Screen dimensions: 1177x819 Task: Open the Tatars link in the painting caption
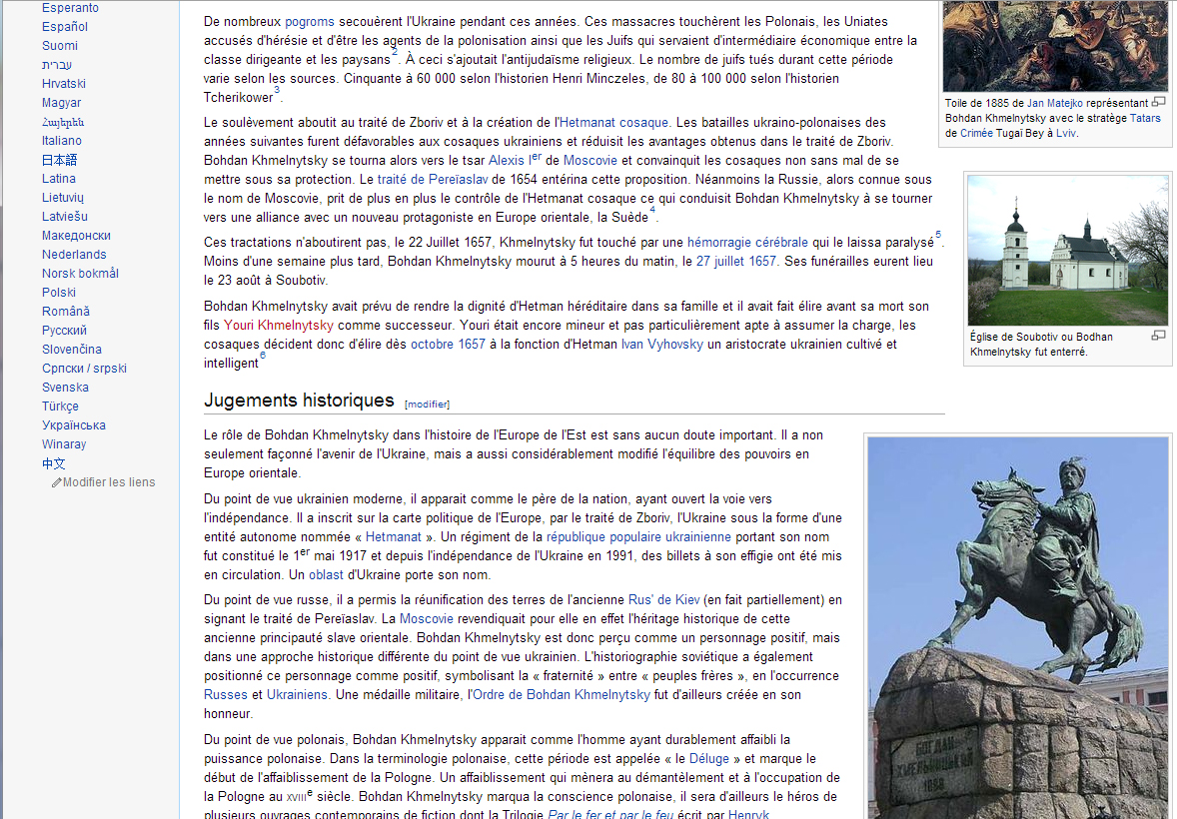pyautogui.click(x=1145, y=119)
